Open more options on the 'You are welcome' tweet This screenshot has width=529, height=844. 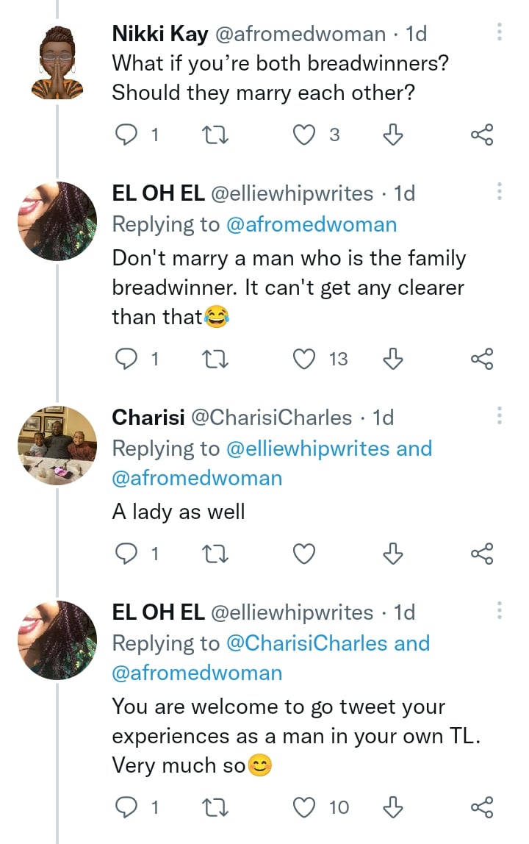[500, 611]
